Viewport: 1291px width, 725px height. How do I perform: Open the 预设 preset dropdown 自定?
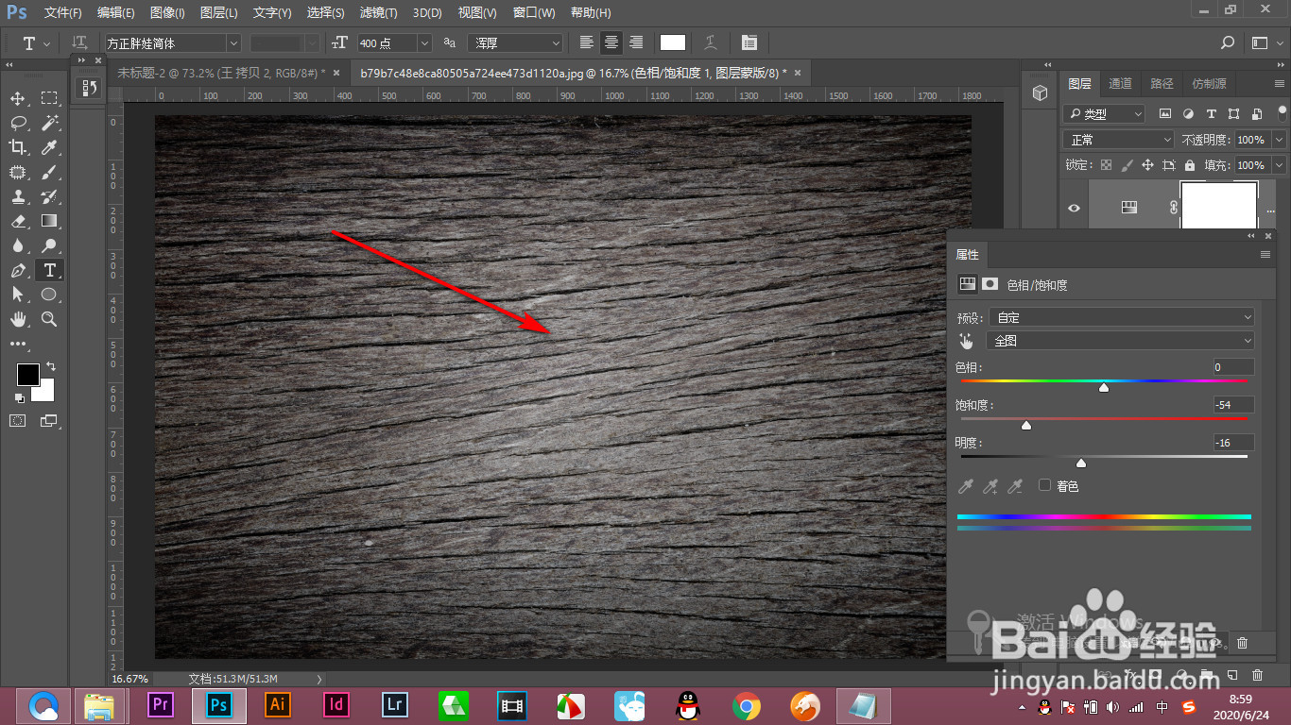[x=1120, y=317]
